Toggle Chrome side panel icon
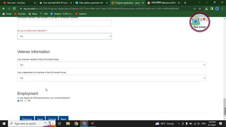The height and width of the screenshot is (127, 226). [x=212, y=8]
